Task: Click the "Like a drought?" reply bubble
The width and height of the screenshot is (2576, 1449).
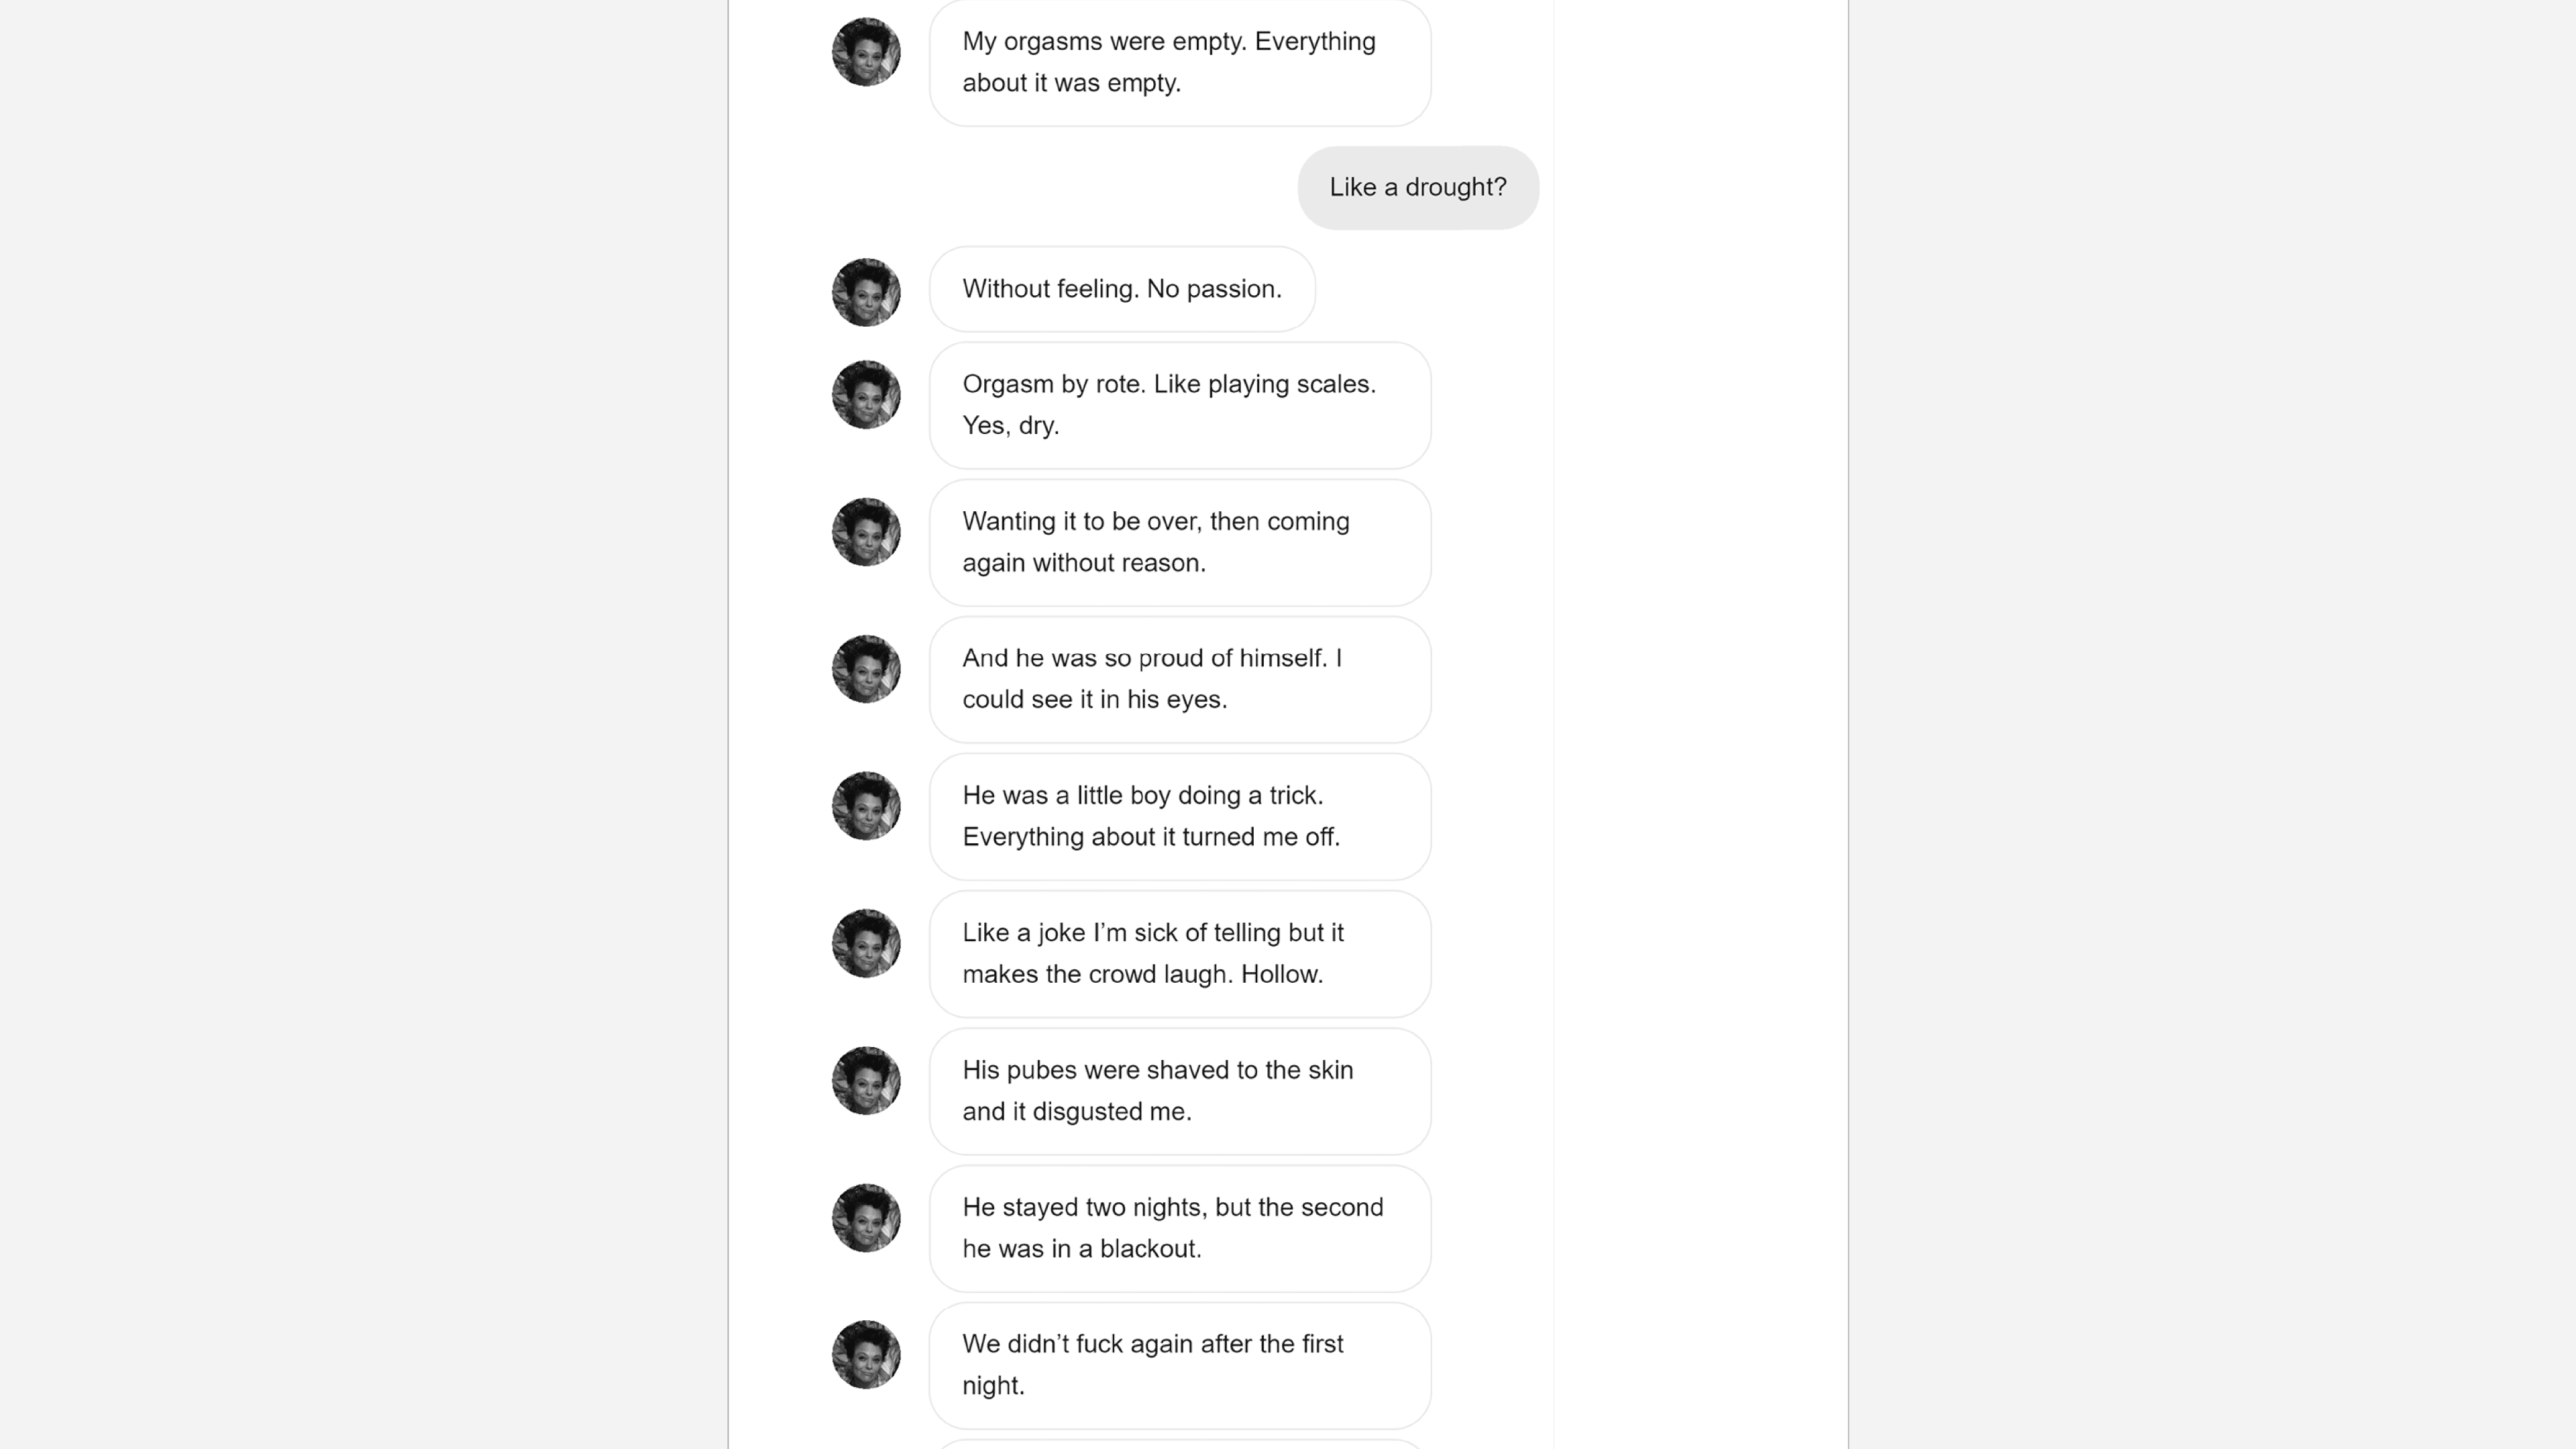Action: [1417, 188]
